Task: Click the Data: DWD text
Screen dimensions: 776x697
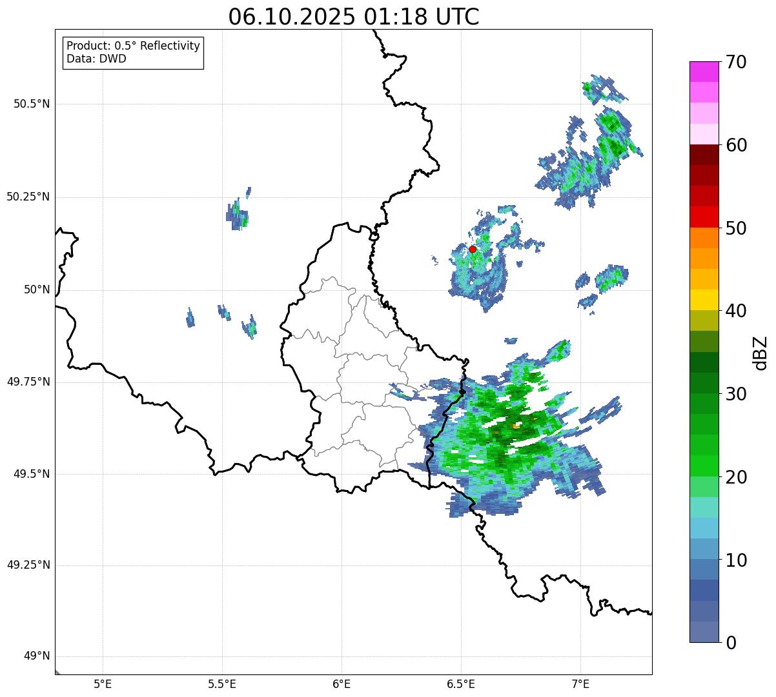Action: pos(96,59)
